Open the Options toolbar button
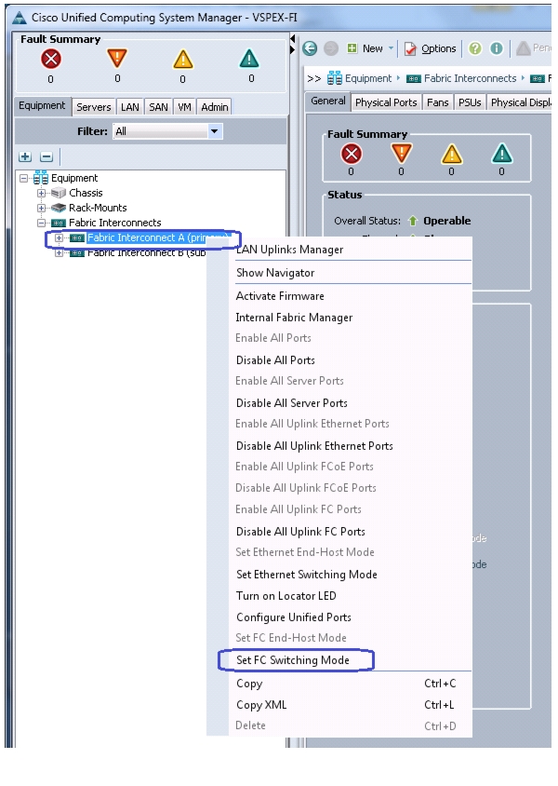The image size is (558, 786). pyautogui.click(x=431, y=48)
